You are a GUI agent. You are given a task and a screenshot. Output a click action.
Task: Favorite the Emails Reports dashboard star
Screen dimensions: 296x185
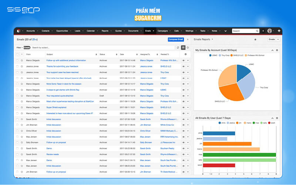pyautogui.click(x=255, y=40)
